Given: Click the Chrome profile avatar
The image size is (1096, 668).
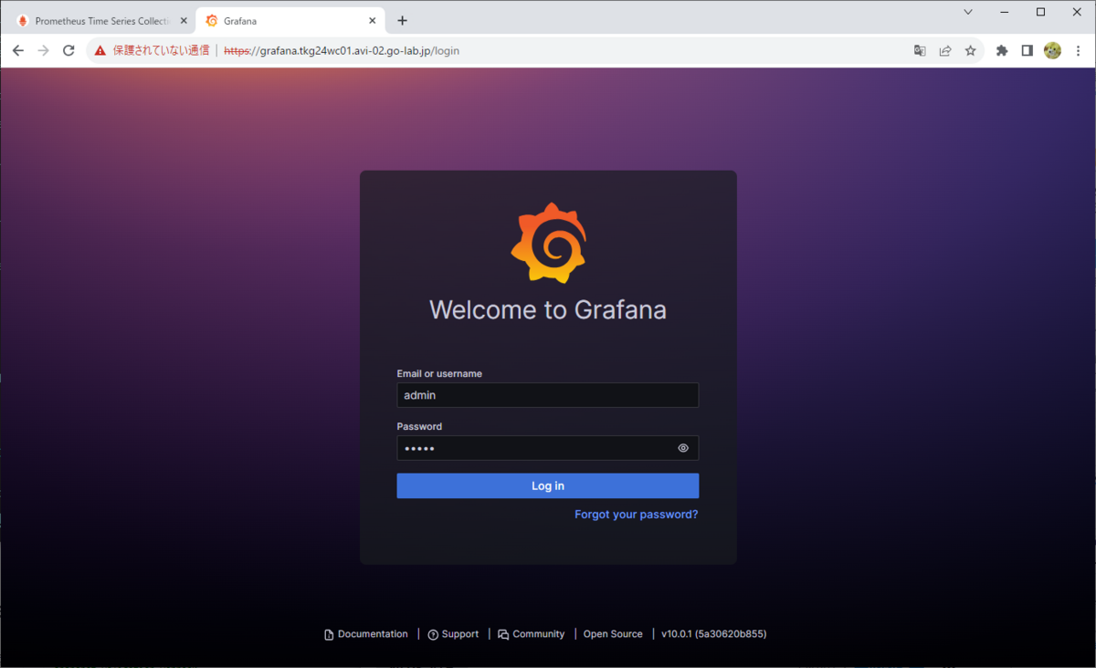Looking at the screenshot, I should pos(1052,51).
